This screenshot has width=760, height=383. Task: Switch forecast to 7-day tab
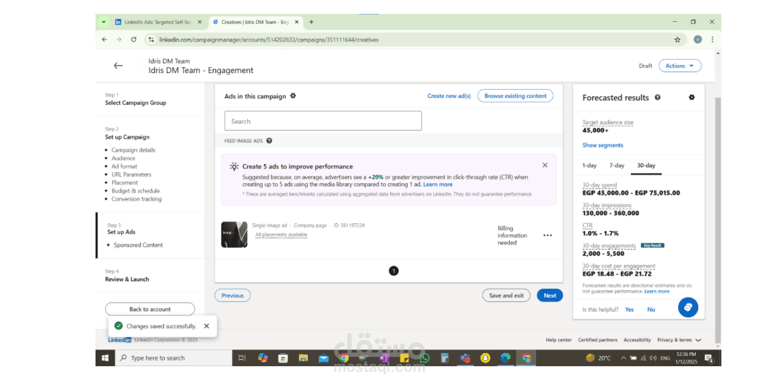(x=616, y=166)
